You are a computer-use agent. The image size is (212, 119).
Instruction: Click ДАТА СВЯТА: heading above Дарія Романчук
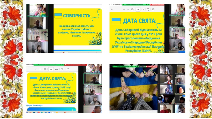[53, 79]
